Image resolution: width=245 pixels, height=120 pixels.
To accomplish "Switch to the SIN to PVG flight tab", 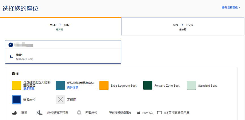I will click(x=183, y=27).
